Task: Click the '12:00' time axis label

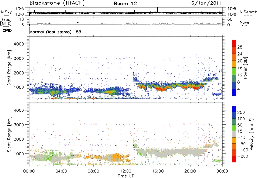Action: (x=126, y=171)
